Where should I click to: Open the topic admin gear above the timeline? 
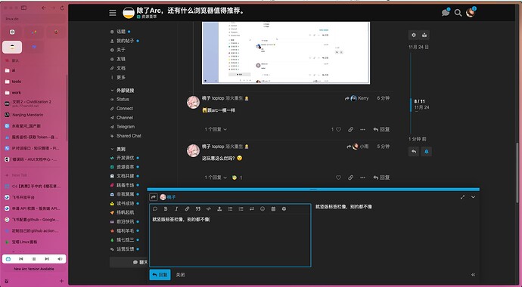coord(414,35)
